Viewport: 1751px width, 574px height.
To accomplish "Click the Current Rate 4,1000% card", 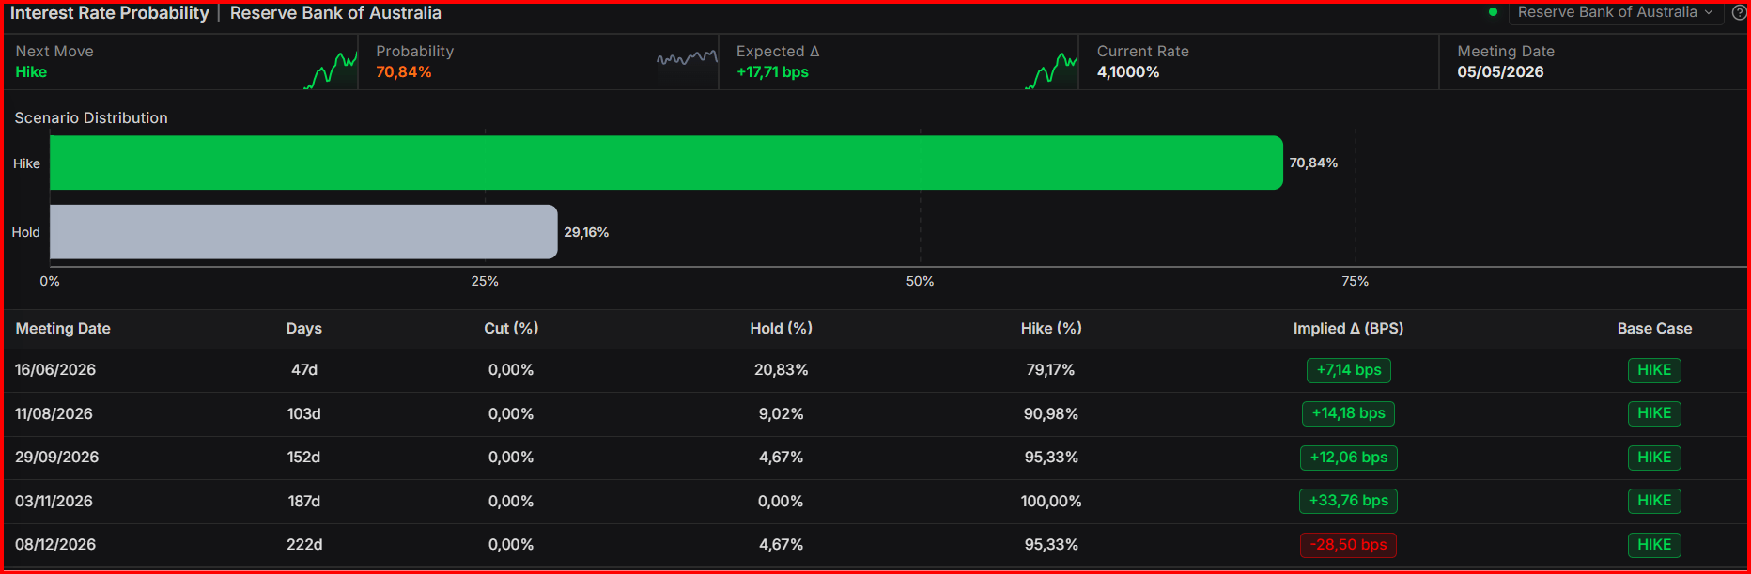I will click(1257, 62).
